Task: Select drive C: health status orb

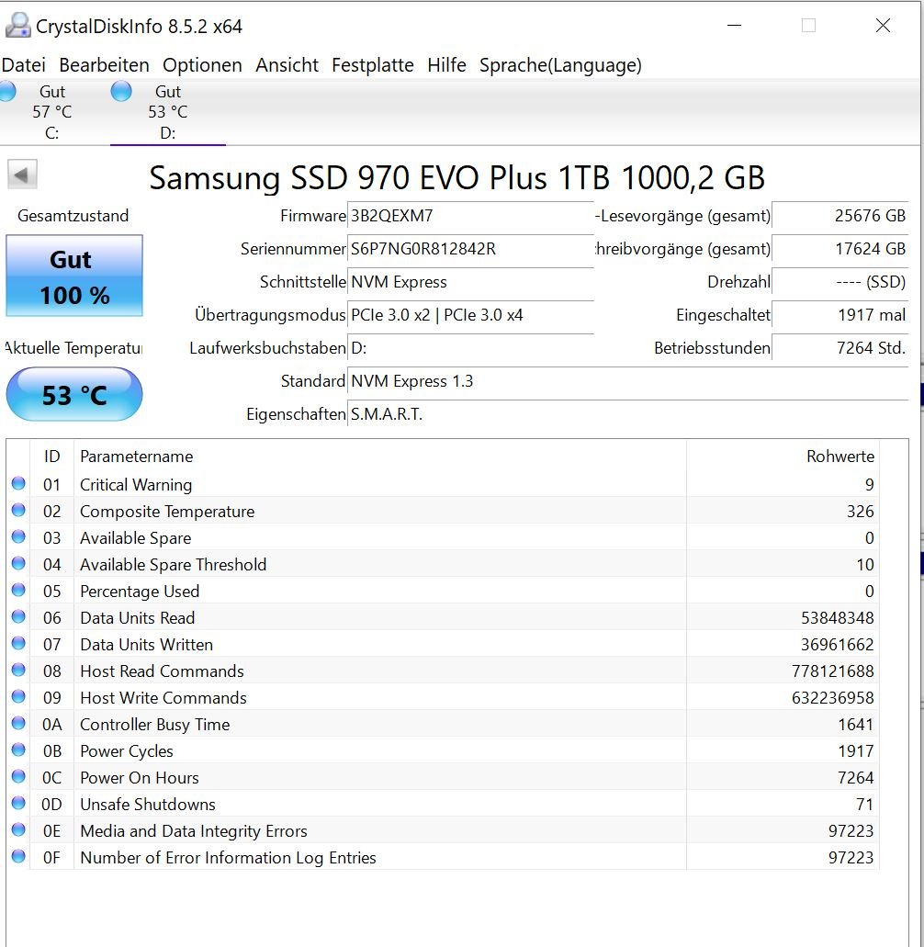Action: [x=7, y=91]
